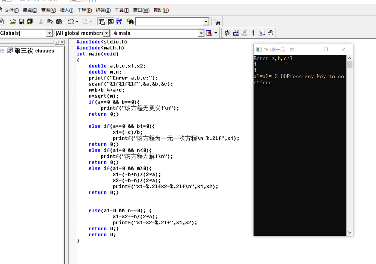The width and height of the screenshot is (376, 264).
Task: Click the code line "#include<stdio.h>"
Action: (102, 42)
